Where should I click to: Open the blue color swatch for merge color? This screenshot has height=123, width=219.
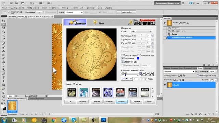[x=138, y=58]
